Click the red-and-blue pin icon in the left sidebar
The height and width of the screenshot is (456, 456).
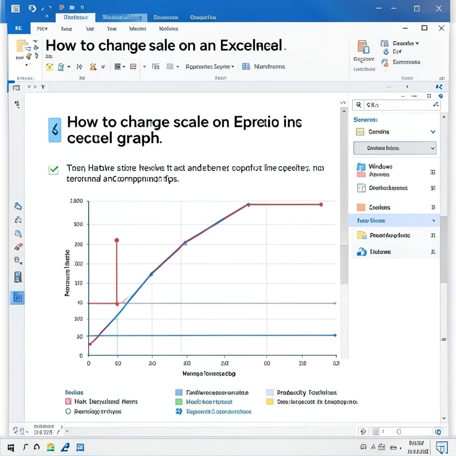18,247
